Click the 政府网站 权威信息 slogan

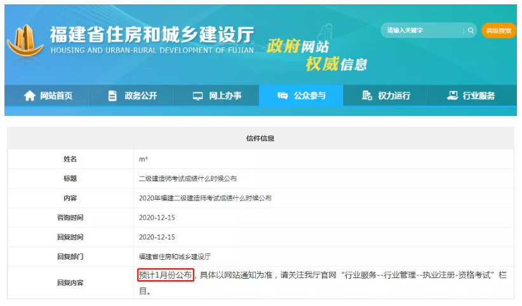(317, 55)
